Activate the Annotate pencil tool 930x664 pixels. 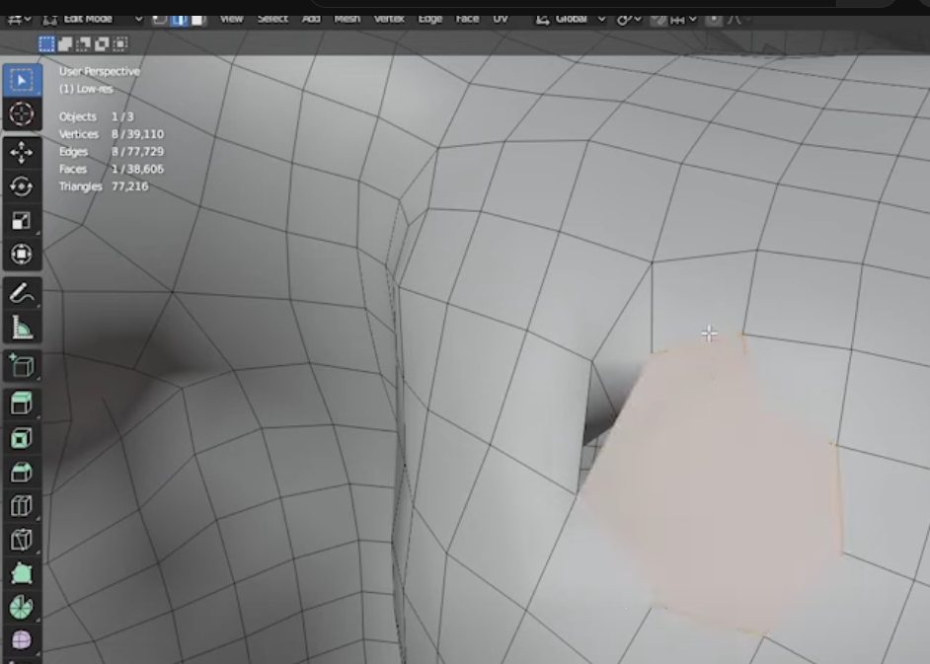coord(21,293)
